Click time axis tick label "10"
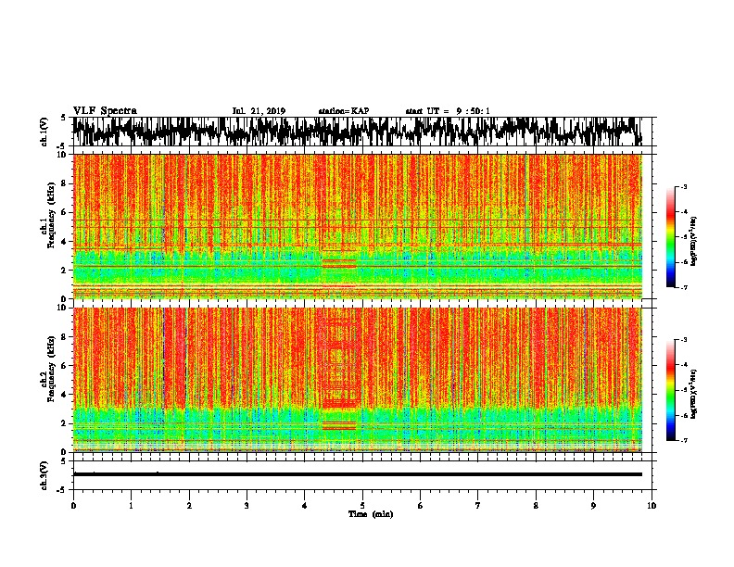Screen dimensions: 734x567 (x=652, y=506)
